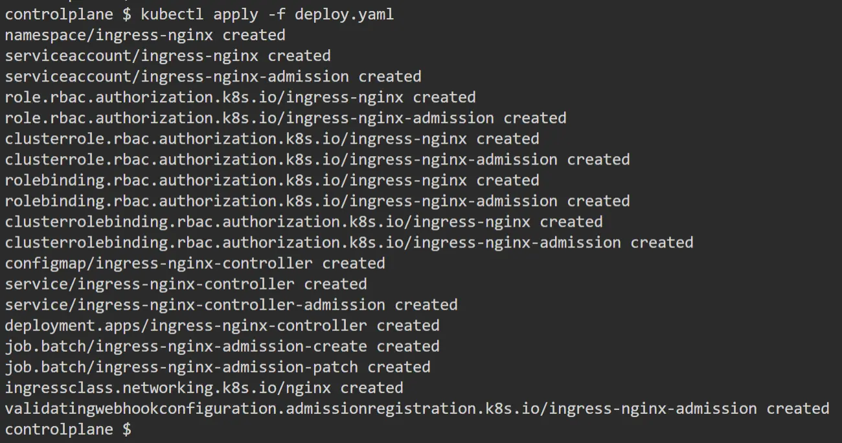This screenshot has height=443, width=842.
Task: Click the 'ingressclass.networking.k8s.io/nginx created' line
Action: [203, 388]
